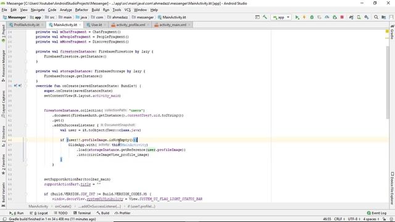Open the Refactor menu
This screenshot has height=222, width=395.
81,10
